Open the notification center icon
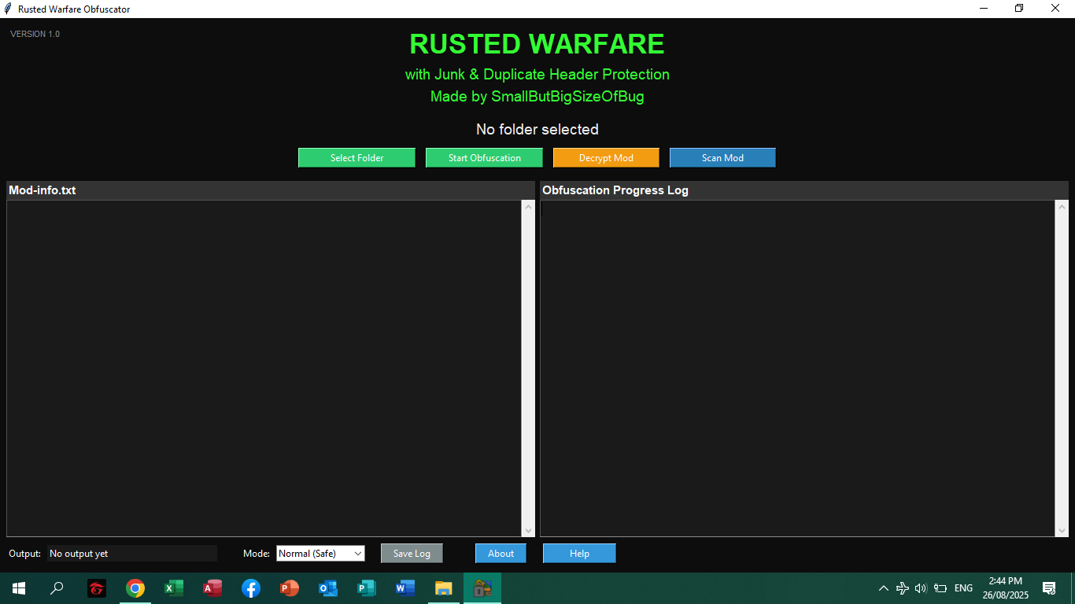Screen dimensions: 1075x604 click(1049, 588)
